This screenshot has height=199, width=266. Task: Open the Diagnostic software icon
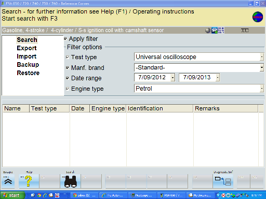[x=223, y=181]
